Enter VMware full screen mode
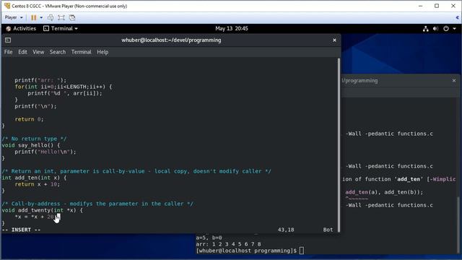The height and width of the screenshot is (260, 462). pos(61,17)
